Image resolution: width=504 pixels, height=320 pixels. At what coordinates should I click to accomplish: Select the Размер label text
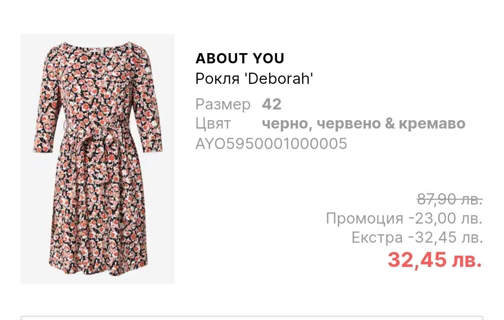[x=223, y=104]
